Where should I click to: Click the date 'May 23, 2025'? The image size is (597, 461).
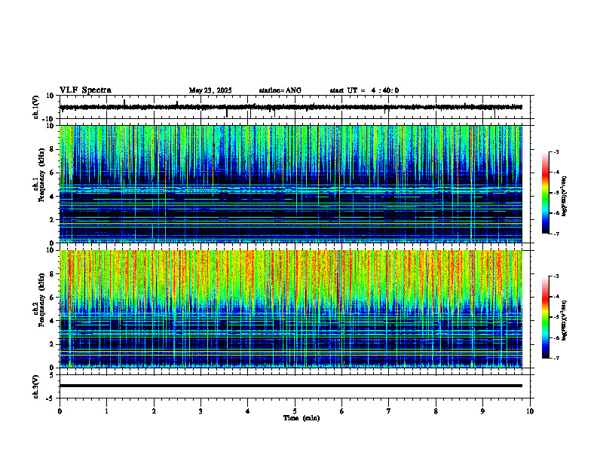pyautogui.click(x=210, y=90)
